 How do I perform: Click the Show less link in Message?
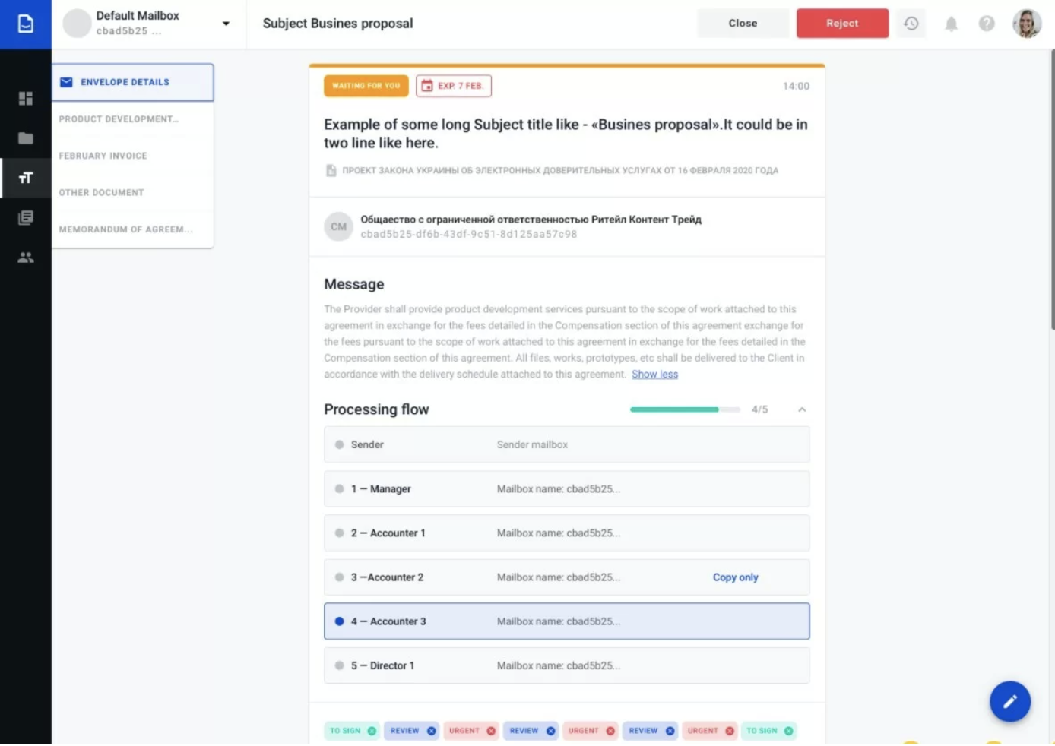tap(654, 374)
